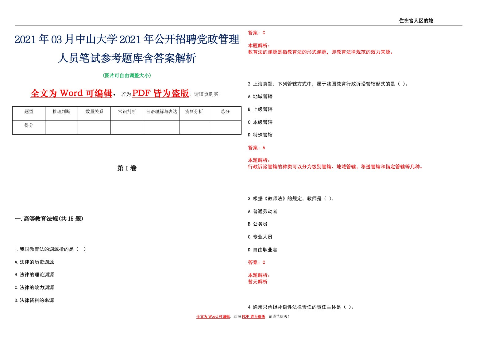This screenshot has height=344, width=487.
Task: Select option C.本级管辖
Action: (260, 122)
